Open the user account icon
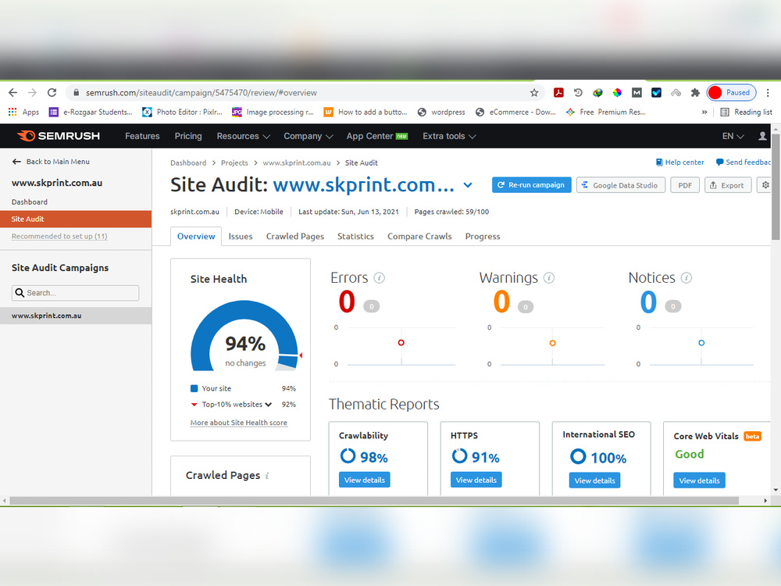This screenshot has width=781, height=586. (x=762, y=136)
